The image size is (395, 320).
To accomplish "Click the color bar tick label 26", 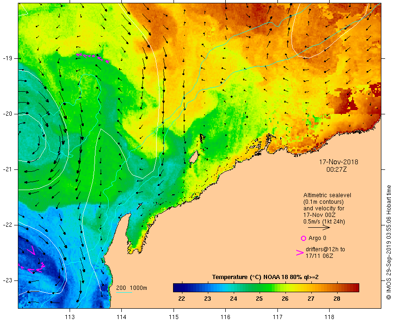I will (285, 299).
